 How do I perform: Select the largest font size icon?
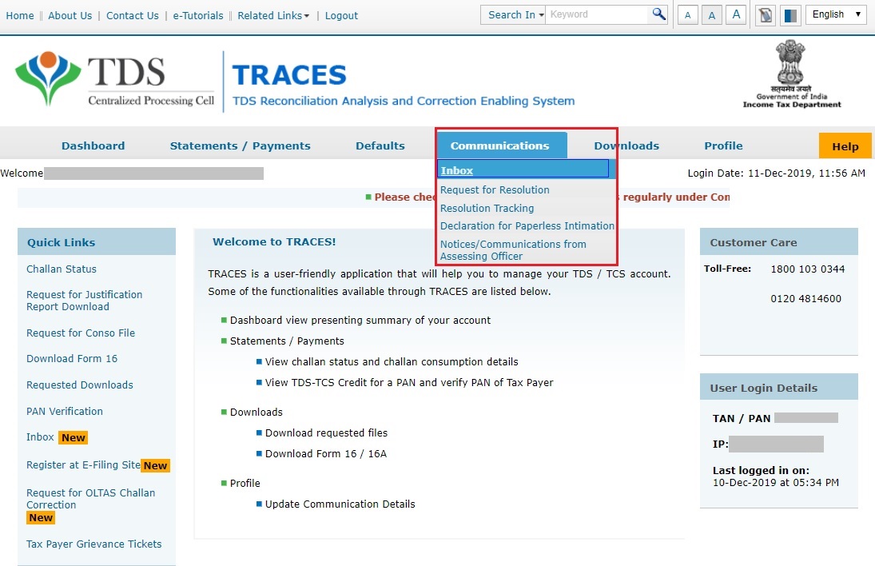click(x=736, y=14)
